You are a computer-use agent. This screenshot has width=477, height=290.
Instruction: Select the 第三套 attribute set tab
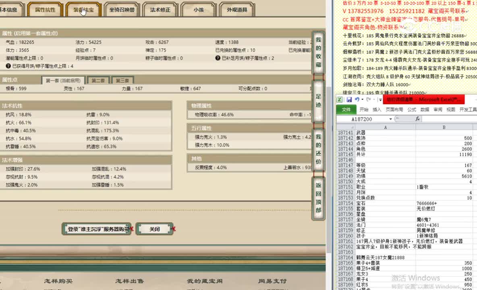(x=122, y=80)
